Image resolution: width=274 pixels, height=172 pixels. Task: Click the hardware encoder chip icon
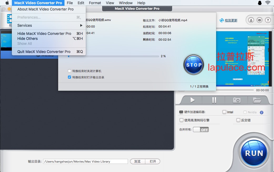coord(181,112)
